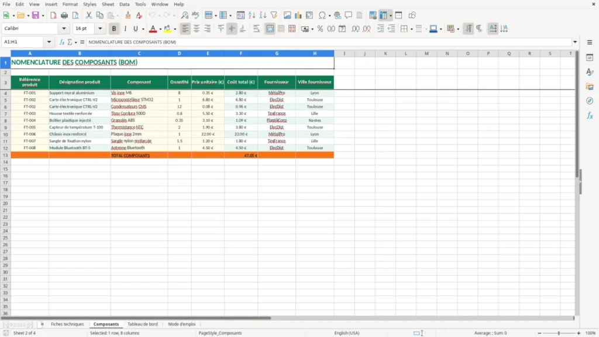
Task: Open font color dropdown arrow
Action: 160,29
